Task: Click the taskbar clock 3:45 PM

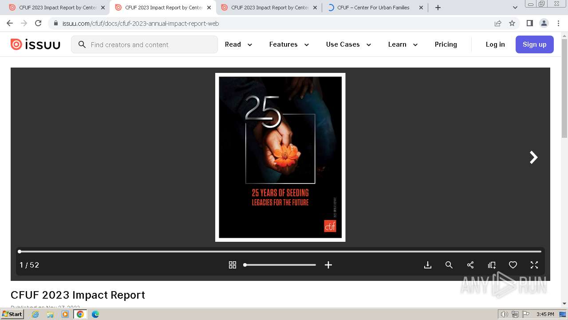Action: (x=545, y=314)
